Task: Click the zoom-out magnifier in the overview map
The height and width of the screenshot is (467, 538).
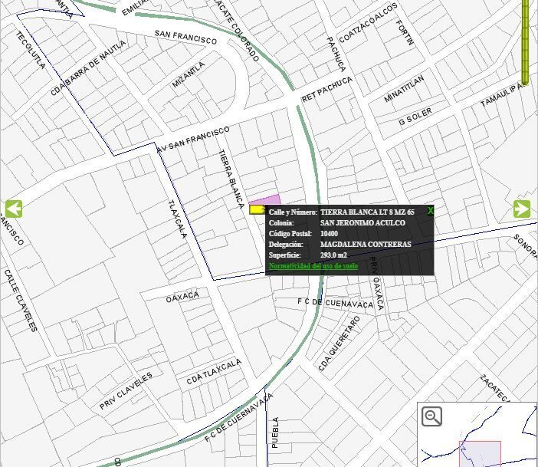Action: tap(431, 416)
